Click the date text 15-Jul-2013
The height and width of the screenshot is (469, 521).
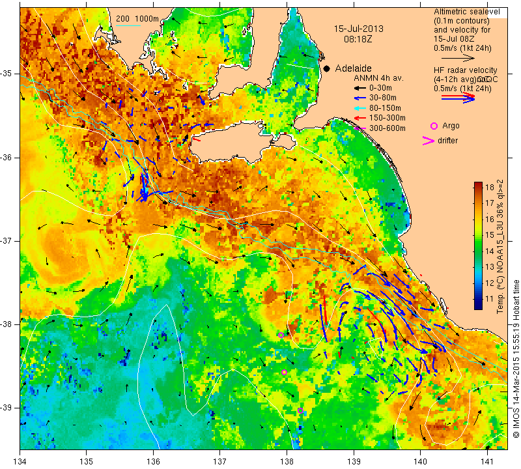point(359,29)
